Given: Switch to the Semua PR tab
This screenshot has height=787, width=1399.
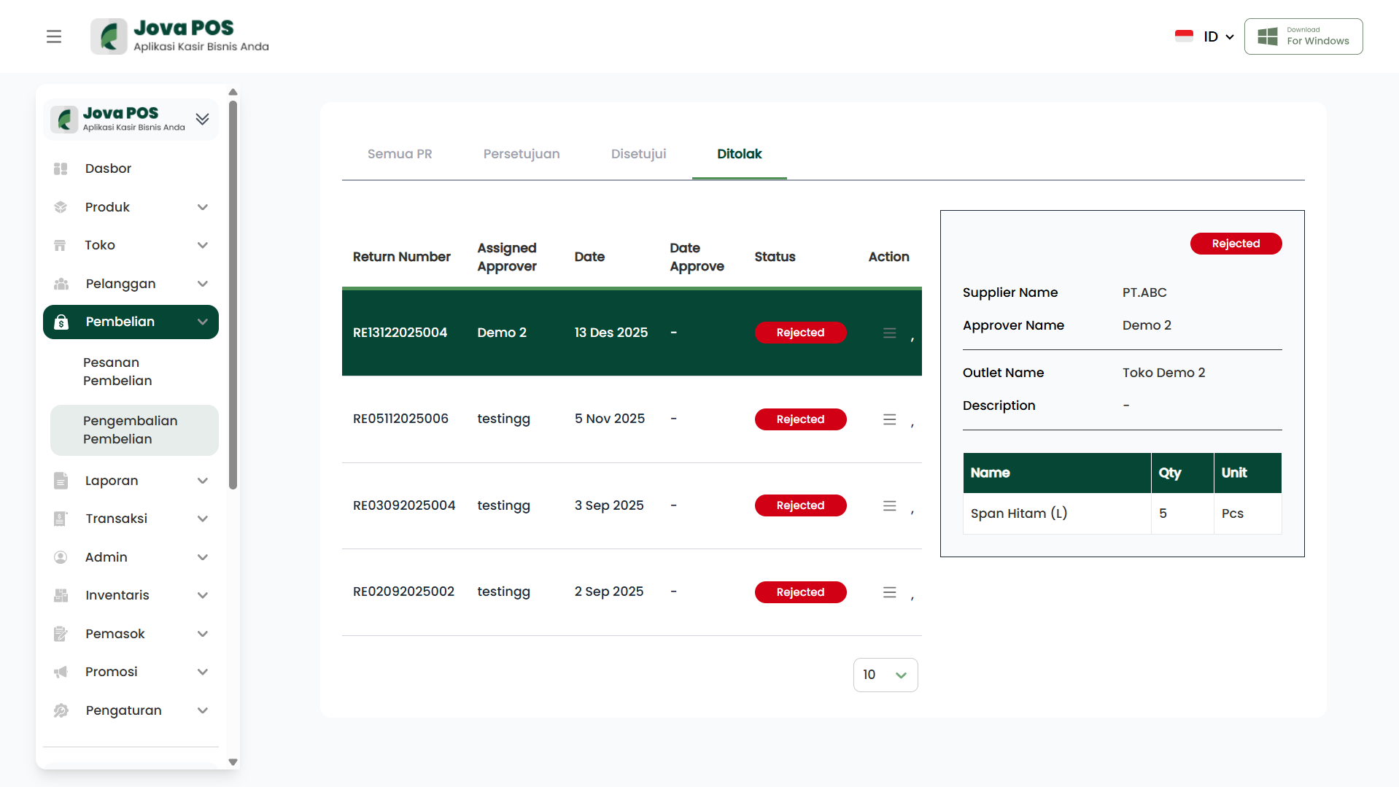Looking at the screenshot, I should pyautogui.click(x=400, y=154).
